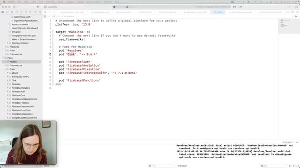The image size is (300, 168).
Task: Click the errors count indicator in toolbar
Action: [x=234, y=7]
